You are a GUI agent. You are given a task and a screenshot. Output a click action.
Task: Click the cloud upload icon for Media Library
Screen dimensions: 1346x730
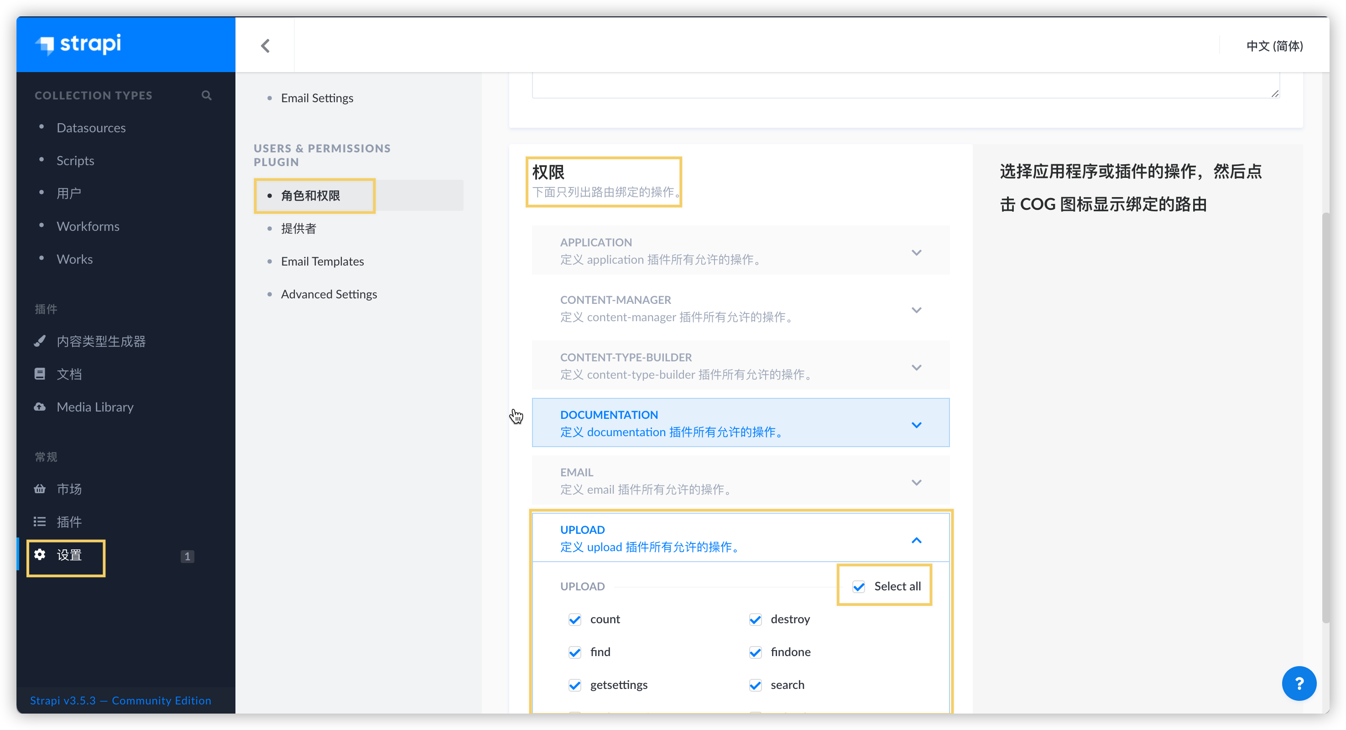tap(40, 407)
